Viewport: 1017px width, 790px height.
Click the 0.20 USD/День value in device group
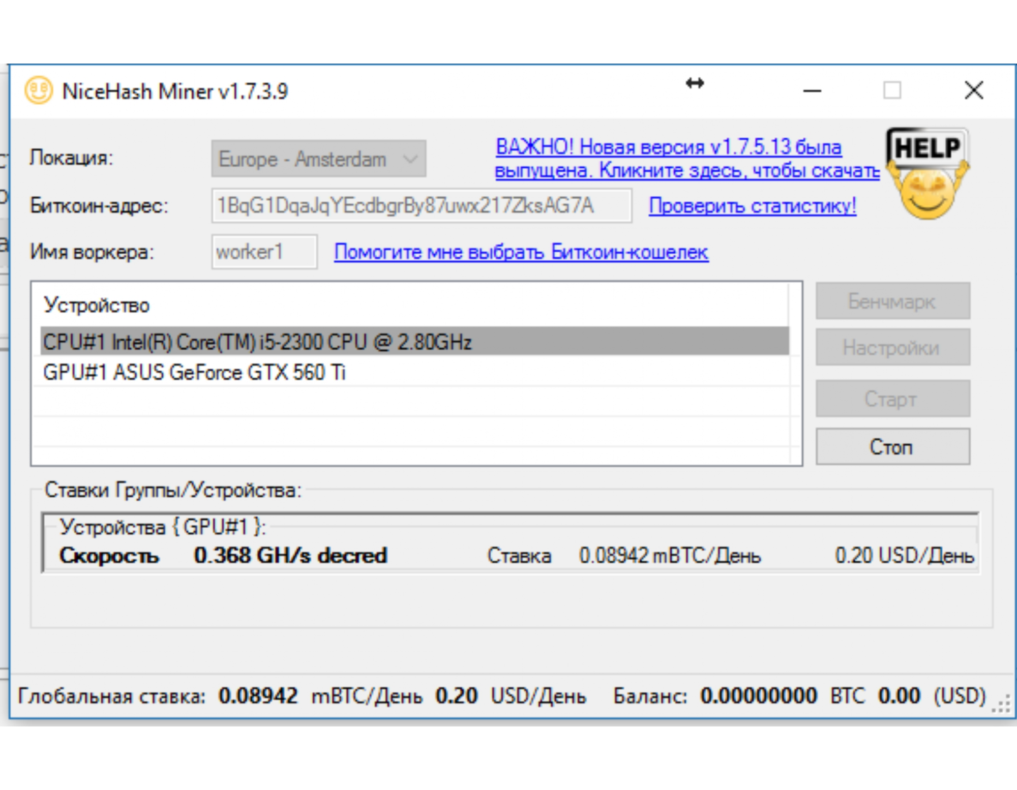point(904,555)
